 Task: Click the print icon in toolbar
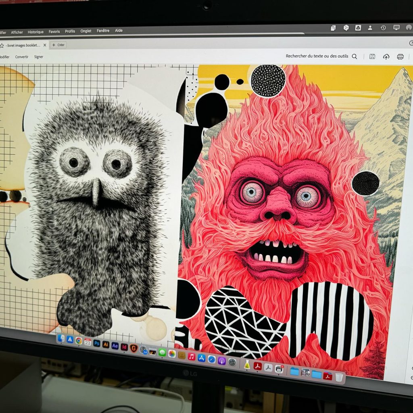[x=400, y=57]
